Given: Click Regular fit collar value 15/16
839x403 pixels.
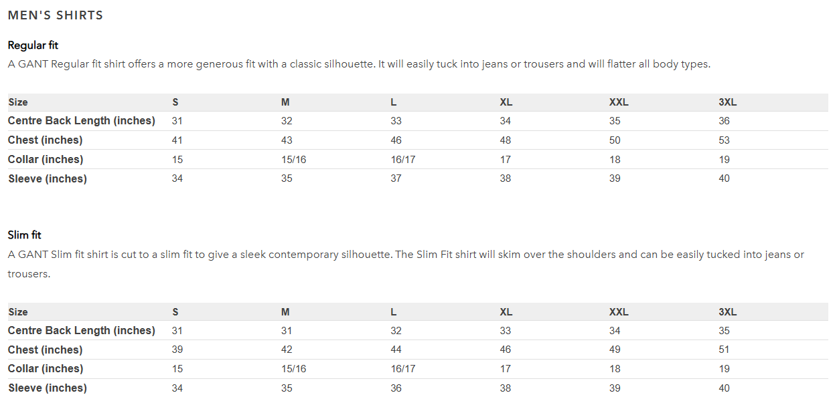Looking at the screenshot, I should 293,160.
